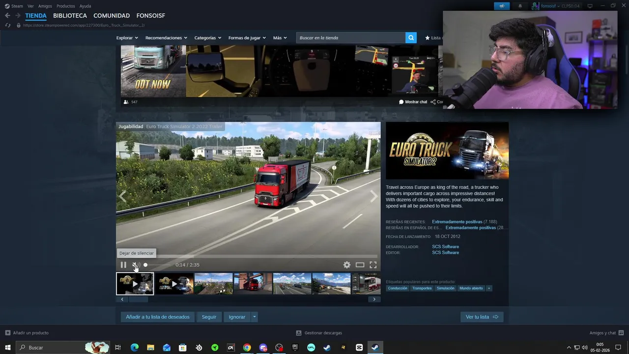Select the Conducción tag
Screen dimensions: 629x354
tap(398, 288)
